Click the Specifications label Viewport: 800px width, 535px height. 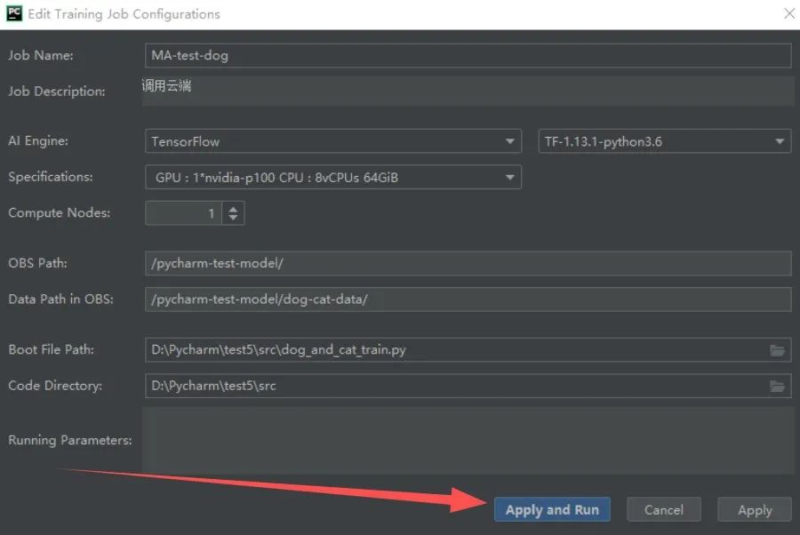coord(51,177)
